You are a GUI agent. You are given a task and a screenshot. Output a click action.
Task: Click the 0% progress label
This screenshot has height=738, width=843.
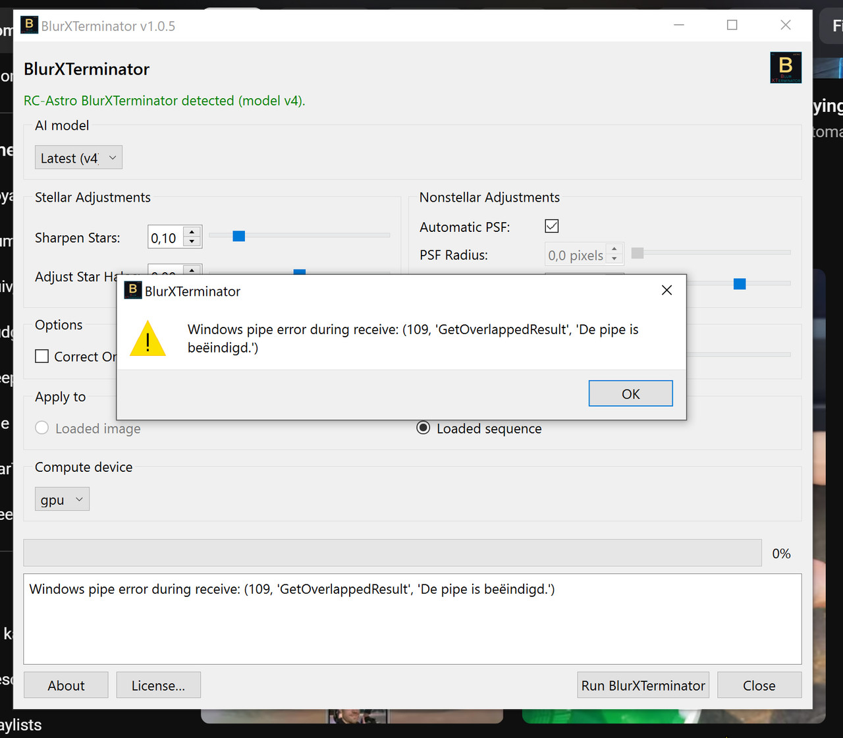781,553
